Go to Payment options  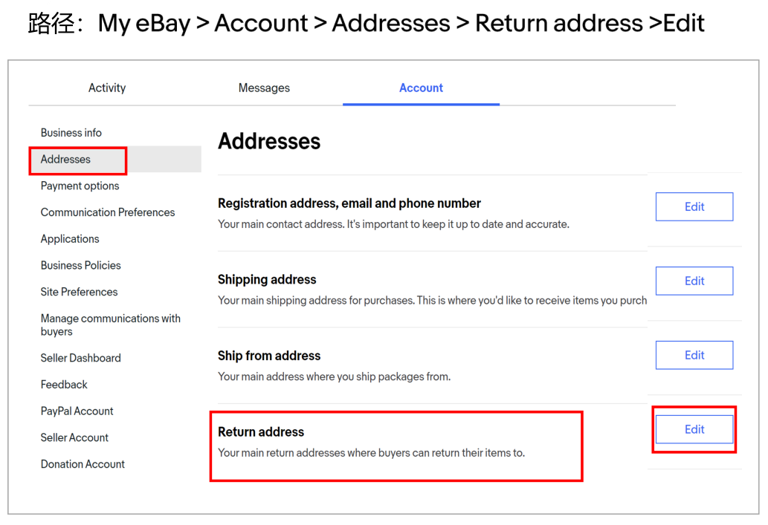click(x=80, y=186)
